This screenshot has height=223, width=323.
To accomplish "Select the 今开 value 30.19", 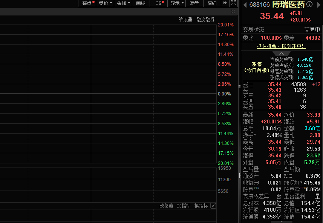I will (x=275, y=149).
